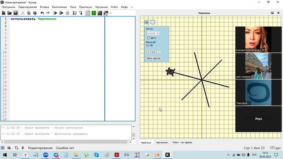Expand the toolbar overflow arrow

111,13
